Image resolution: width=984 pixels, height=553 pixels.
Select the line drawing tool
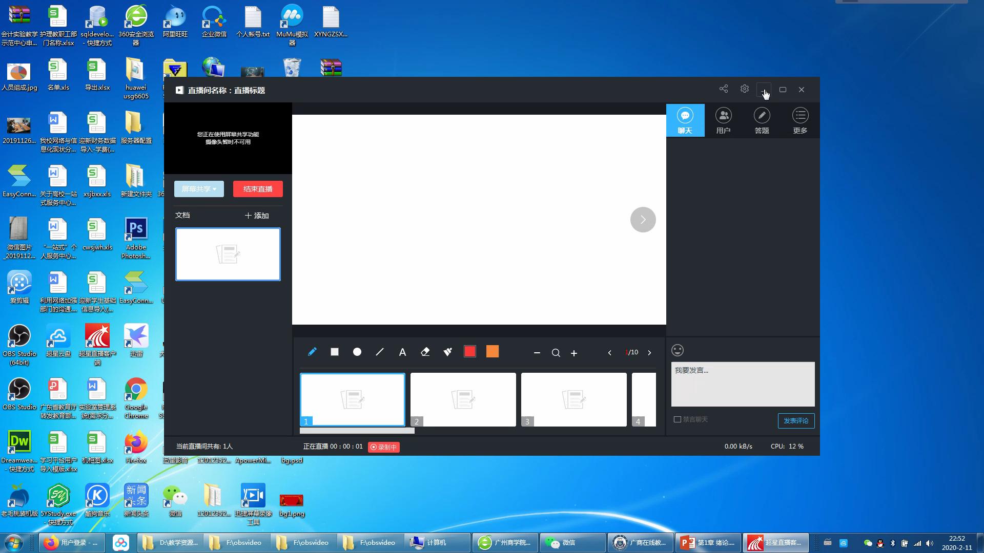point(380,352)
